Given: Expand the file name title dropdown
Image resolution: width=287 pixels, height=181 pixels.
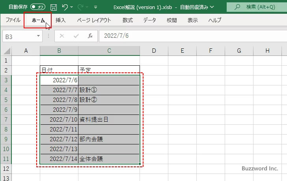Looking at the screenshot, I should click(212, 7).
